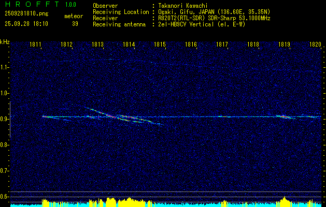The width and height of the screenshot is (326, 207).
Task: Click the 1813 time marker
Action: pos(97,44)
